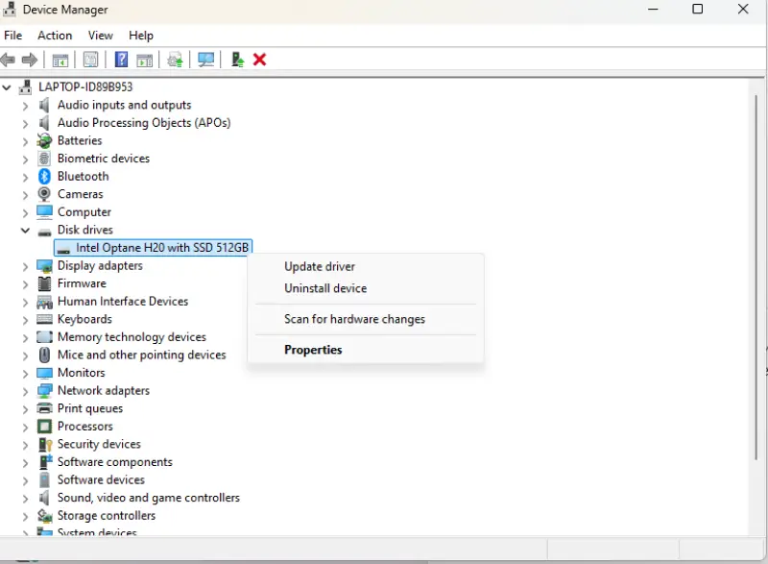Screen dimensions: 768x564
Task: Choose Properties from context menu
Action: pyautogui.click(x=313, y=349)
